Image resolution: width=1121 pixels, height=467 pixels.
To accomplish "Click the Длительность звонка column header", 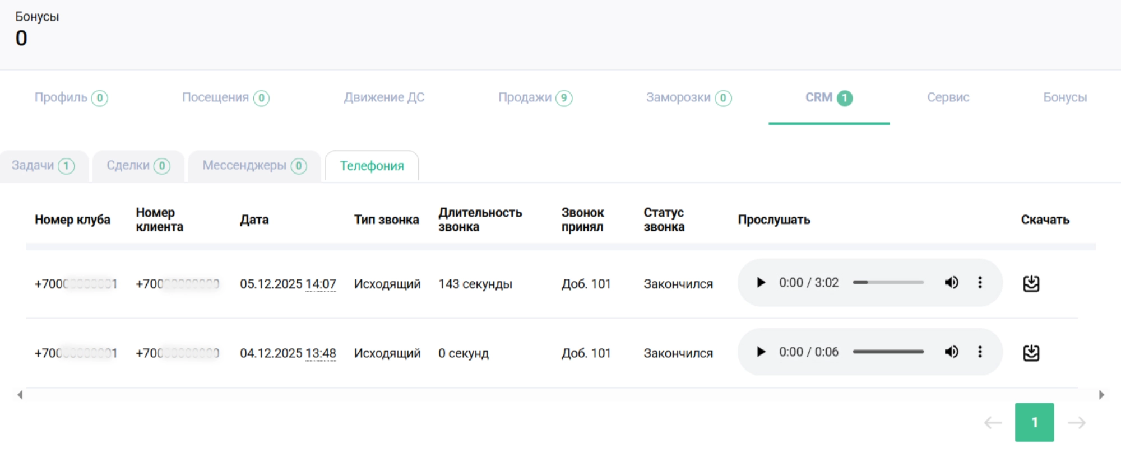I will [480, 220].
